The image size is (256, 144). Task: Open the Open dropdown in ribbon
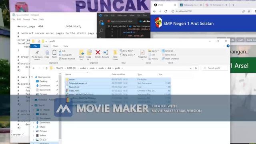click(153, 51)
